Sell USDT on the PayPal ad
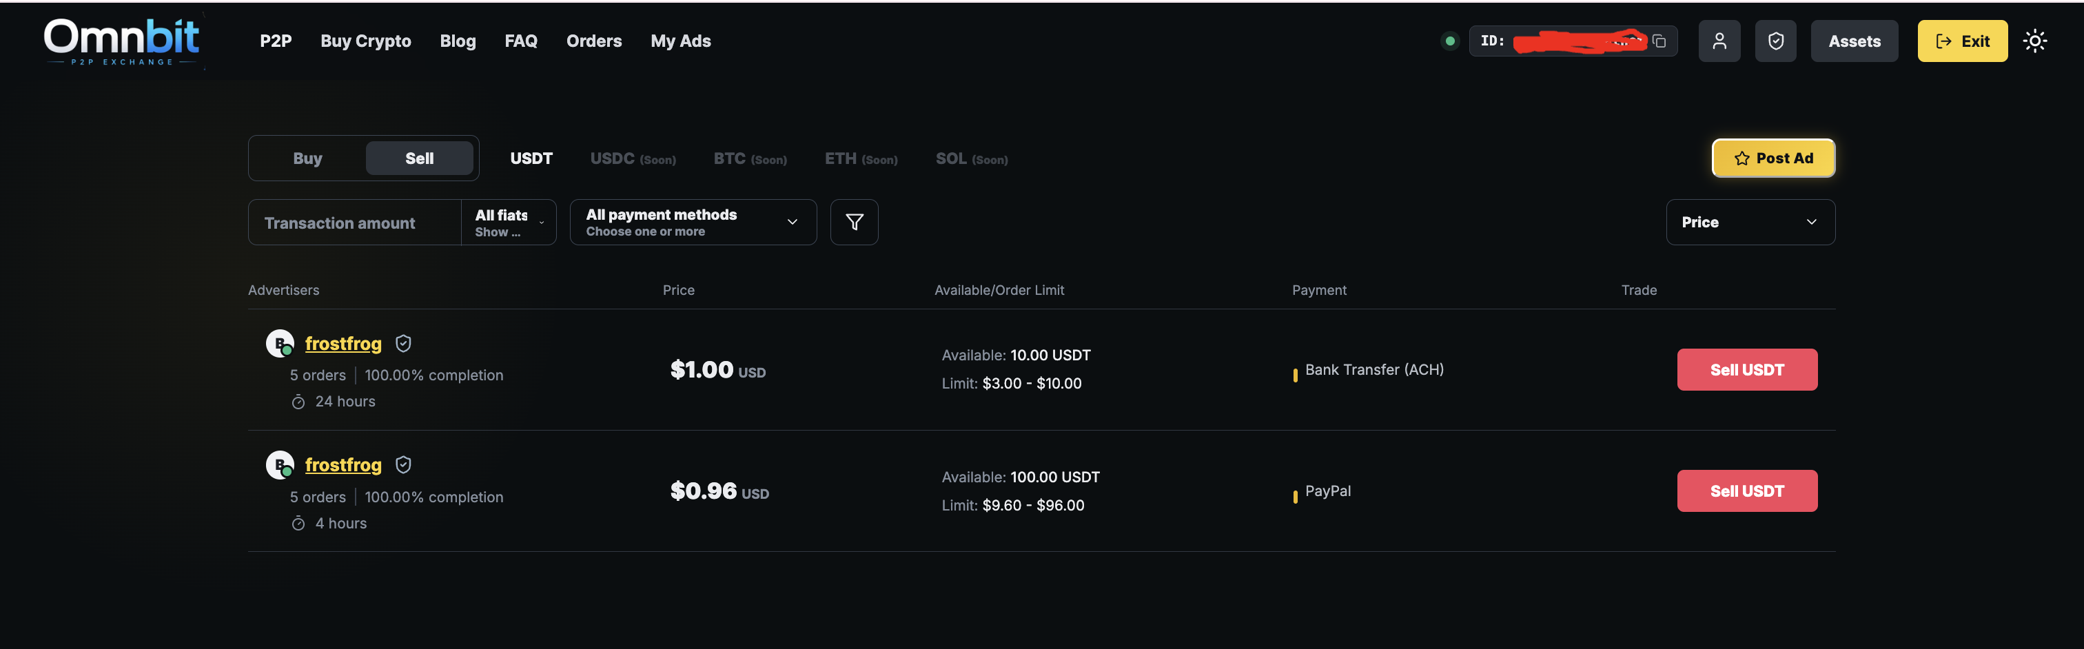 pos(1746,491)
